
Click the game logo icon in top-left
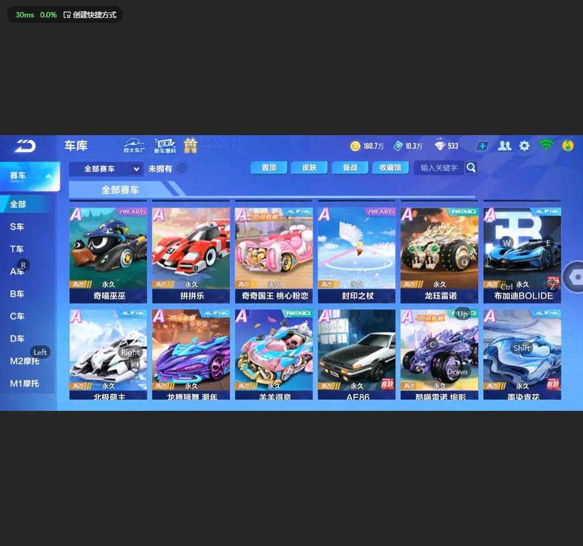coord(25,146)
